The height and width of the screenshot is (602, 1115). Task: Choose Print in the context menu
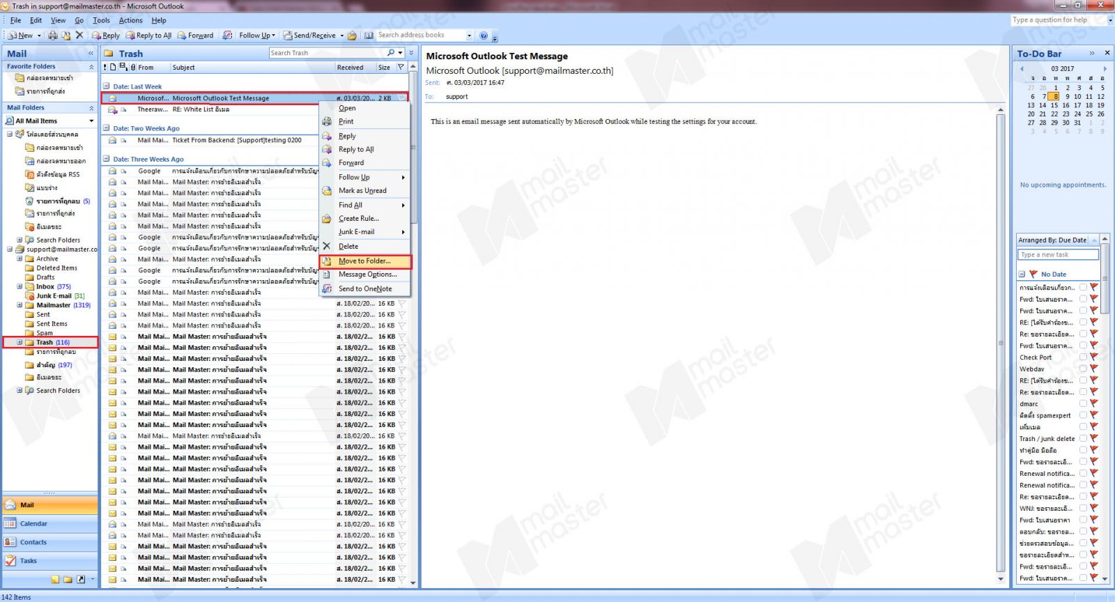coord(364,121)
